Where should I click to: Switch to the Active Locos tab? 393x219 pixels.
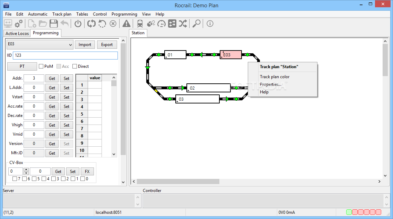tap(17, 34)
